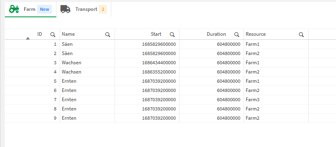This screenshot has width=336, height=147.
Task: Click Farm1 resource in row 5
Action: point(253,81)
